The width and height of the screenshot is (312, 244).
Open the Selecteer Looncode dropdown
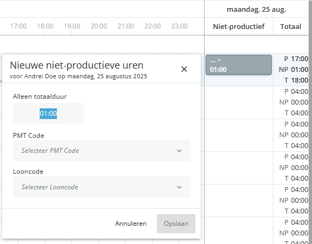(101, 187)
